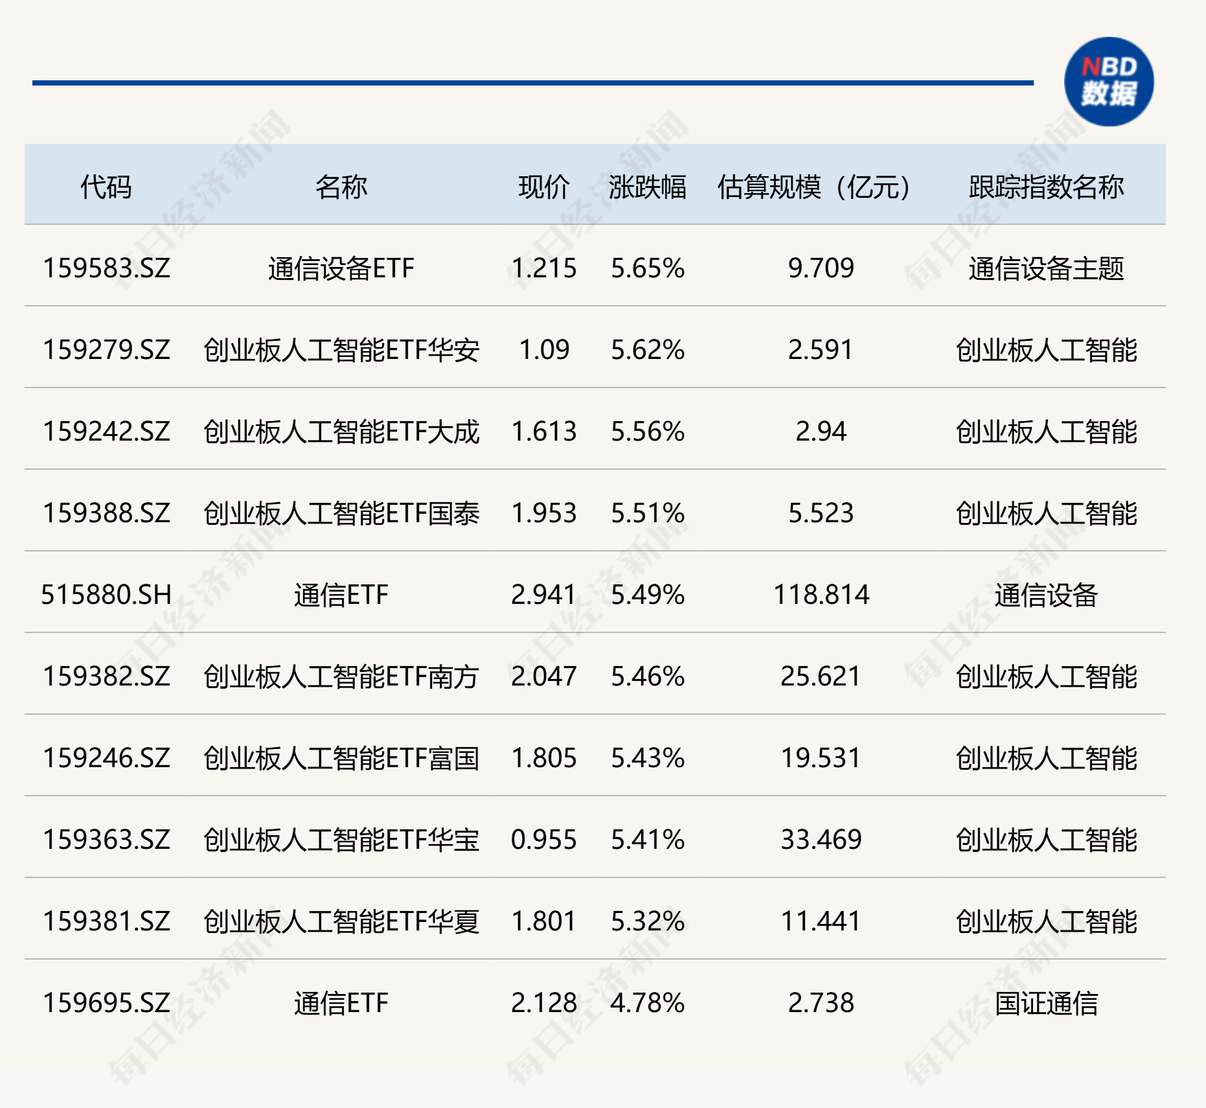Select the 跟踪指数名称 column header
The height and width of the screenshot is (1108, 1206).
[x=1046, y=187]
